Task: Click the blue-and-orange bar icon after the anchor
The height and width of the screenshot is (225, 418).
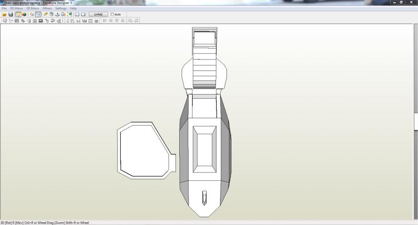Action: click(x=63, y=14)
